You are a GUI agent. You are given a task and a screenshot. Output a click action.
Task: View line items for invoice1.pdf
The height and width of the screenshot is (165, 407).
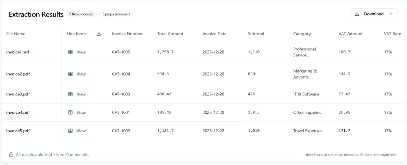click(x=81, y=52)
